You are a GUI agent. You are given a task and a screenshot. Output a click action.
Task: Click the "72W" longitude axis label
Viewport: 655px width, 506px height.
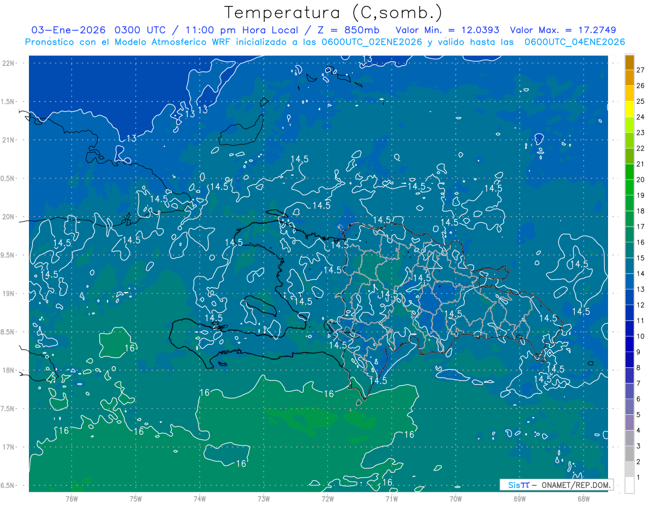pos(327,498)
